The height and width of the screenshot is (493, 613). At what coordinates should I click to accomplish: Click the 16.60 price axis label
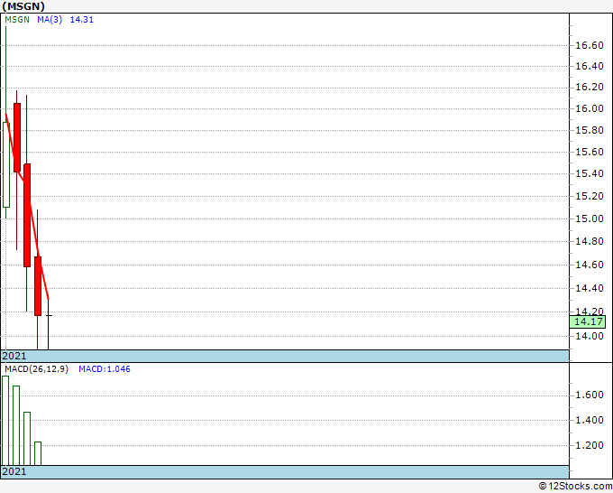(590, 45)
